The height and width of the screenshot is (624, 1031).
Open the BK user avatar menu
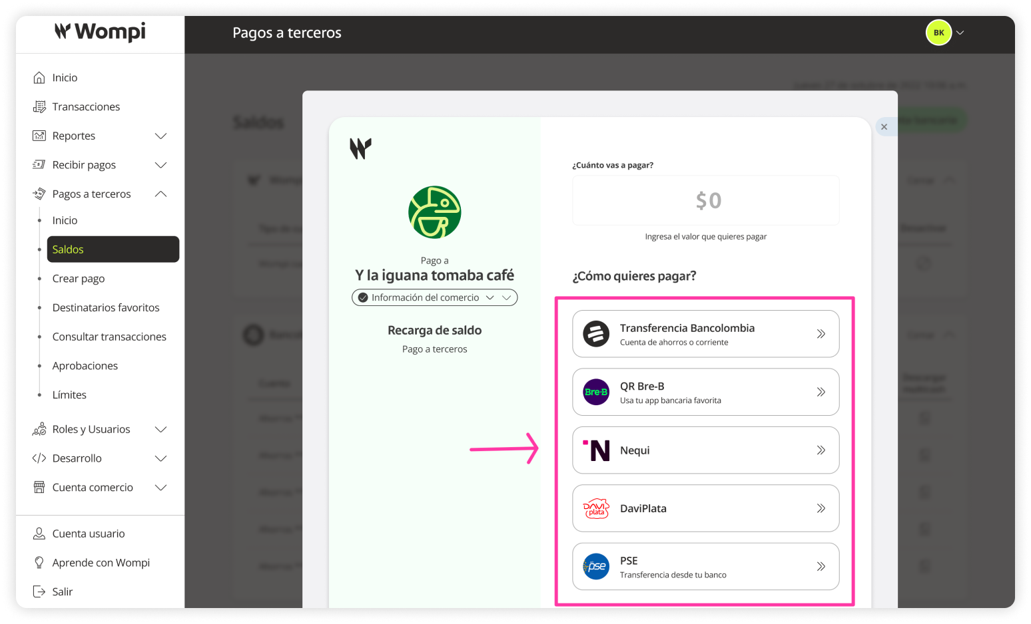pos(938,33)
